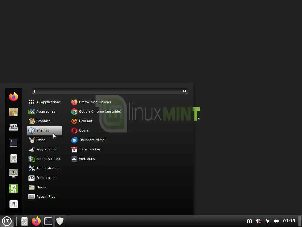This screenshot has height=227, width=302.
Task: Click the Logout sidebar icon
Action: 14,189
